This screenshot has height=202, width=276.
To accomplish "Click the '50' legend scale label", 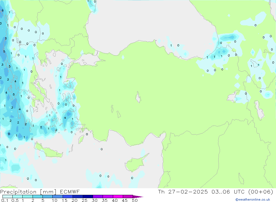I will pos(135,200).
